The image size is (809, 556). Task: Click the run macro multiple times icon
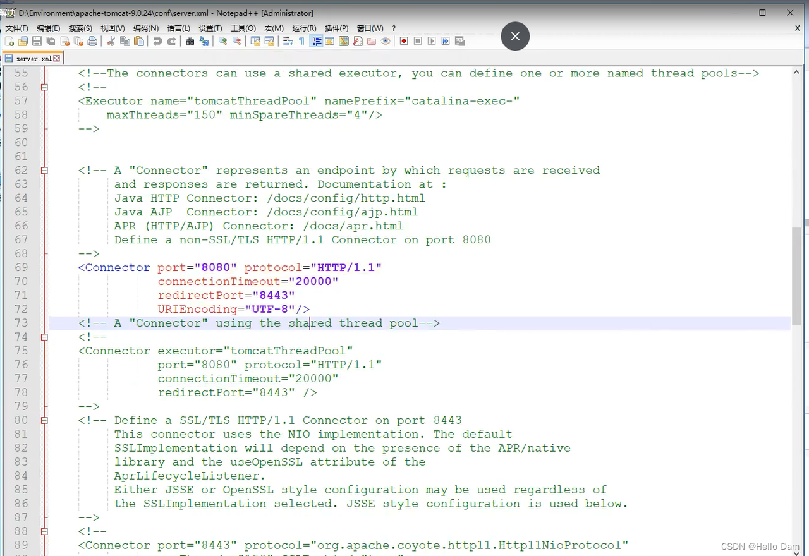point(446,41)
